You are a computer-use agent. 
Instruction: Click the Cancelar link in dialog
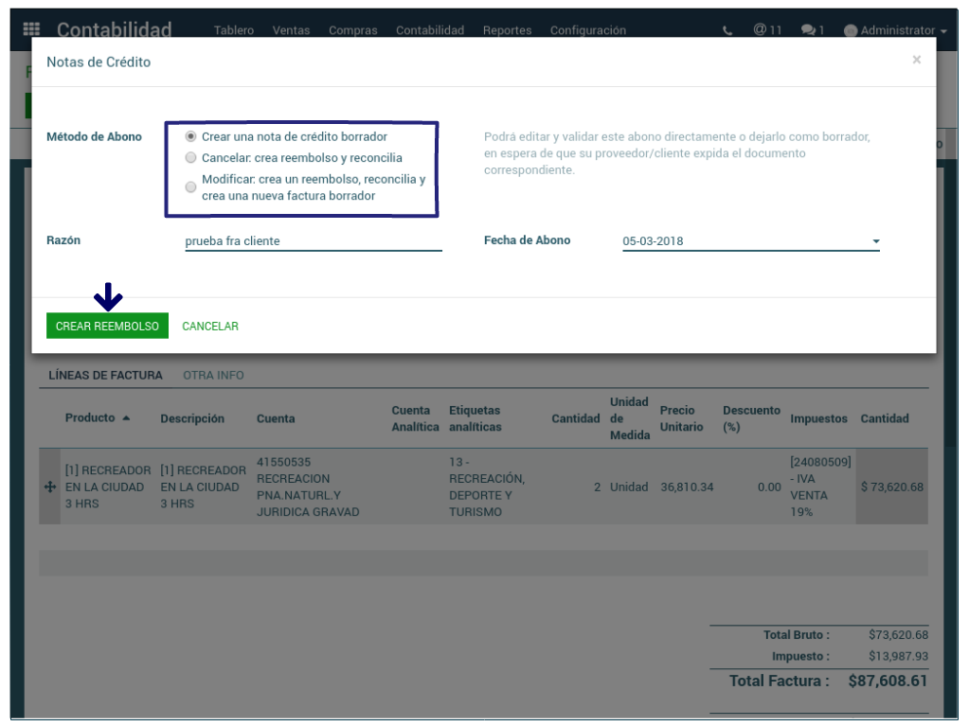click(x=210, y=327)
